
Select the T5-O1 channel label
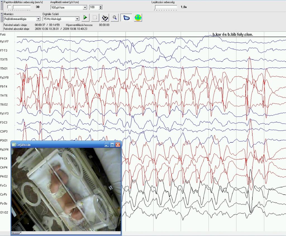coord(4,69)
